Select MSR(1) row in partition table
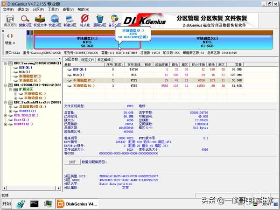This screenshot has height=210, width=280. tap(153, 75)
